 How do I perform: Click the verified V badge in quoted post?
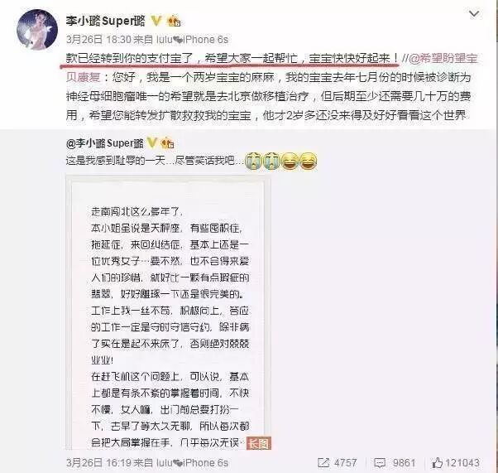coord(152,143)
